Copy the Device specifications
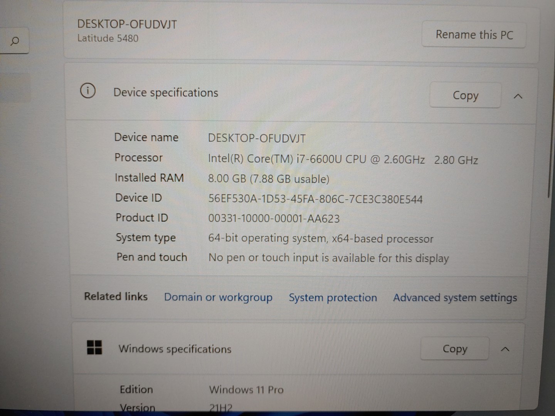The width and height of the screenshot is (555, 416). coord(466,95)
